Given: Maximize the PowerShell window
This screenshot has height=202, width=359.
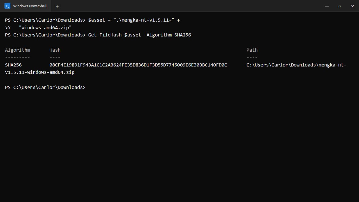Looking at the screenshot, I should [340, 6].
